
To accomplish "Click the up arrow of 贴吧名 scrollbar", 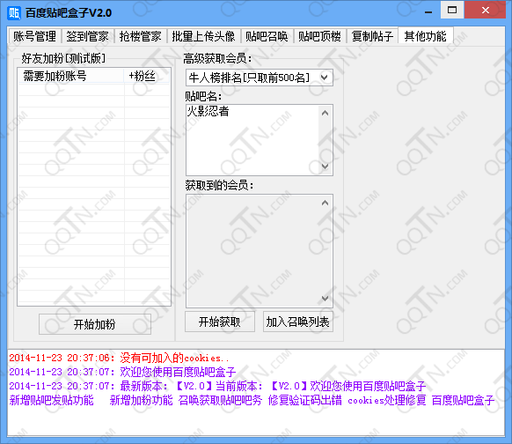I will [x=325, y=113].
